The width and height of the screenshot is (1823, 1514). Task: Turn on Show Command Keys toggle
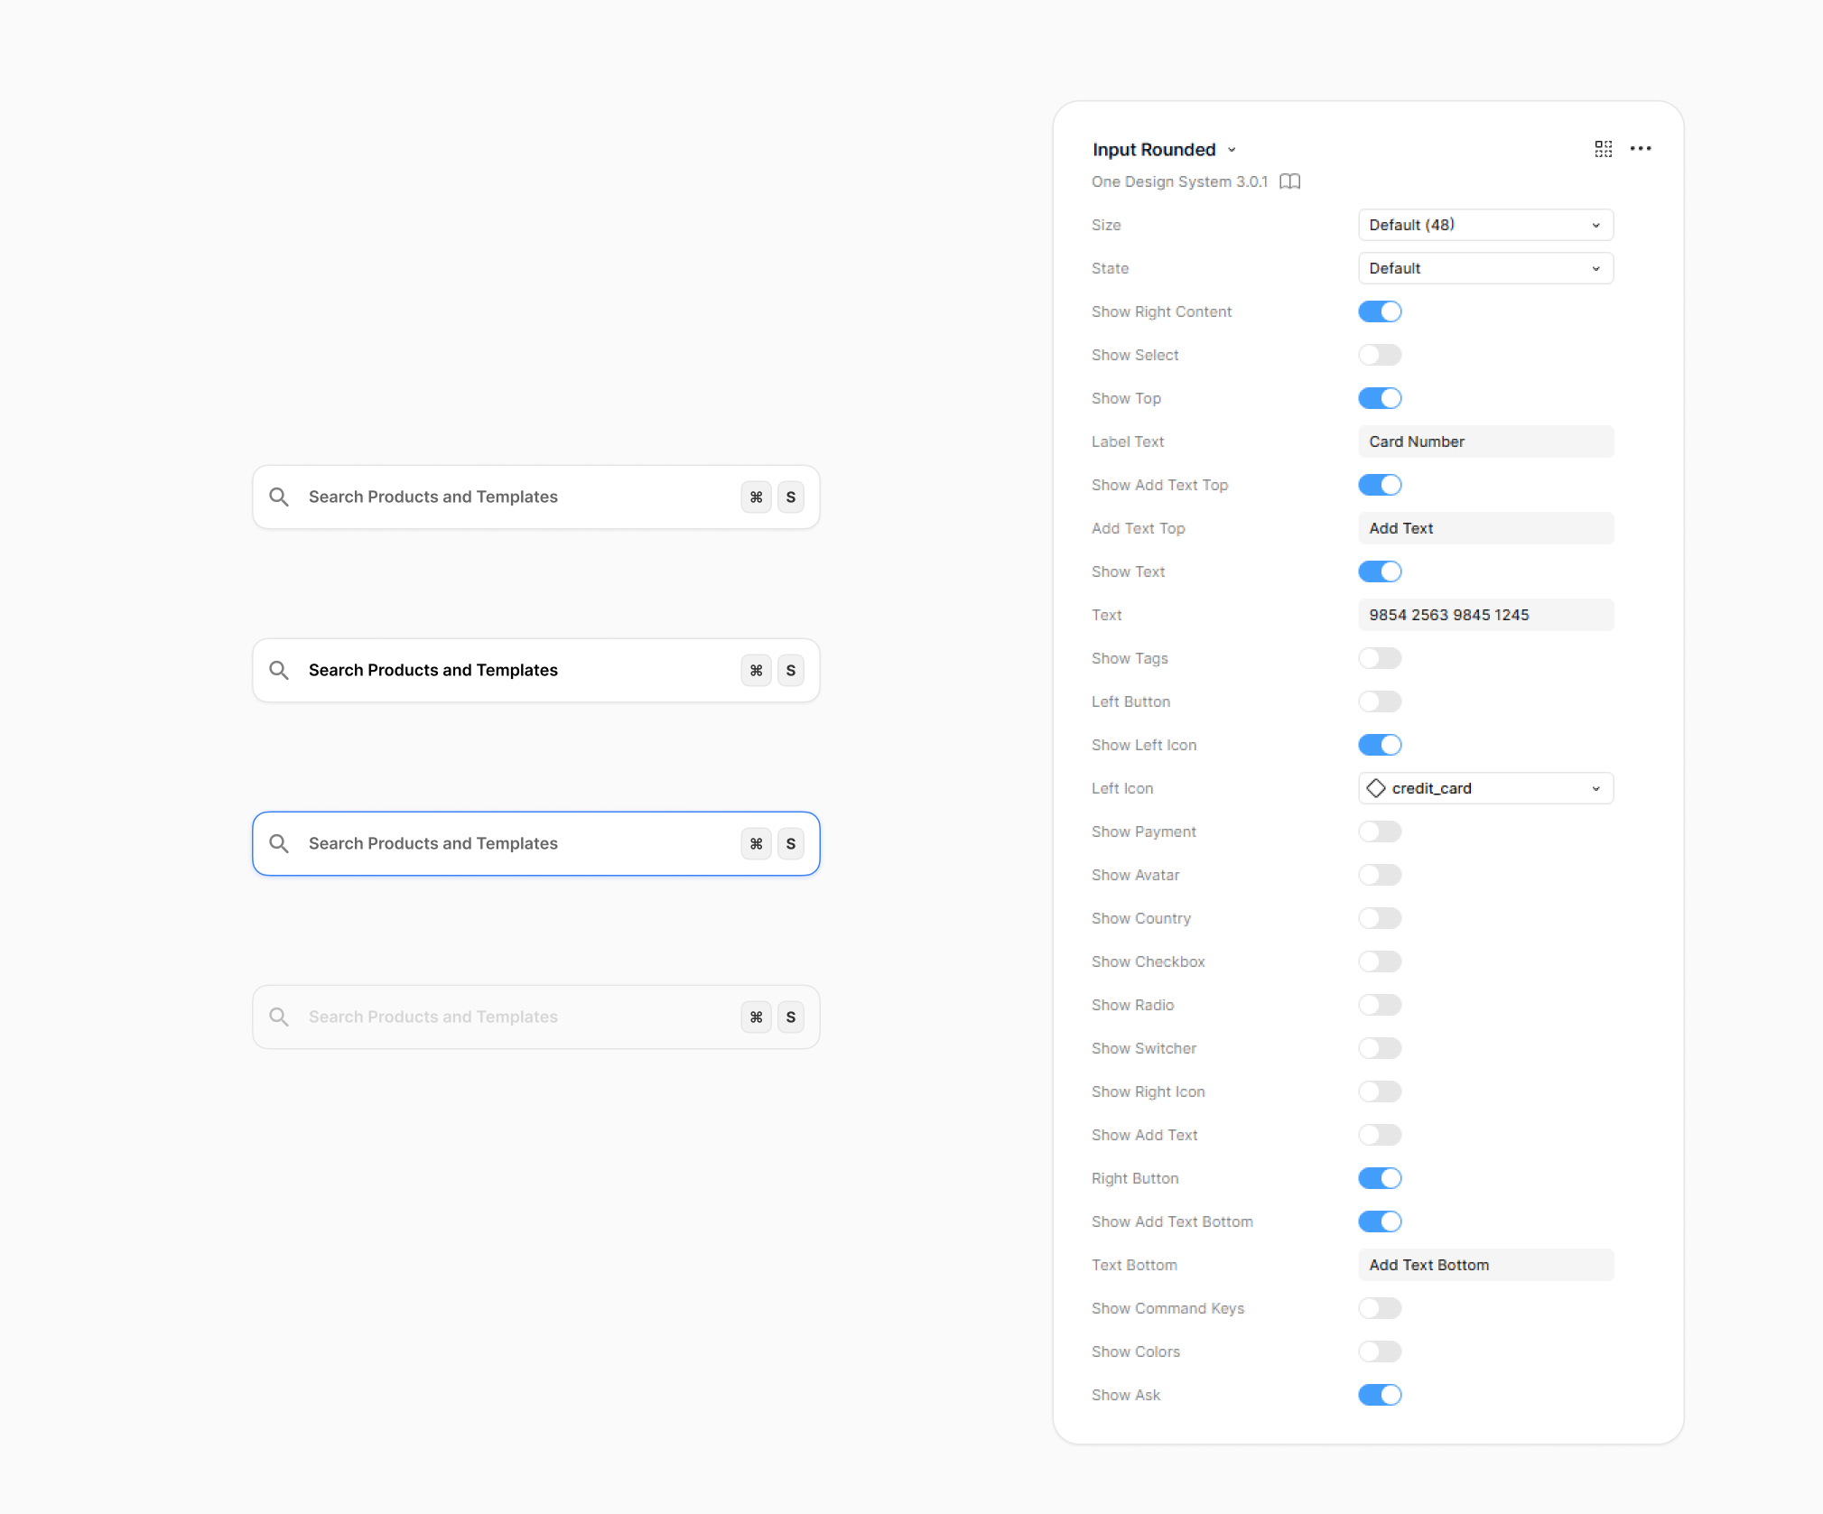coord(1379,1308)
